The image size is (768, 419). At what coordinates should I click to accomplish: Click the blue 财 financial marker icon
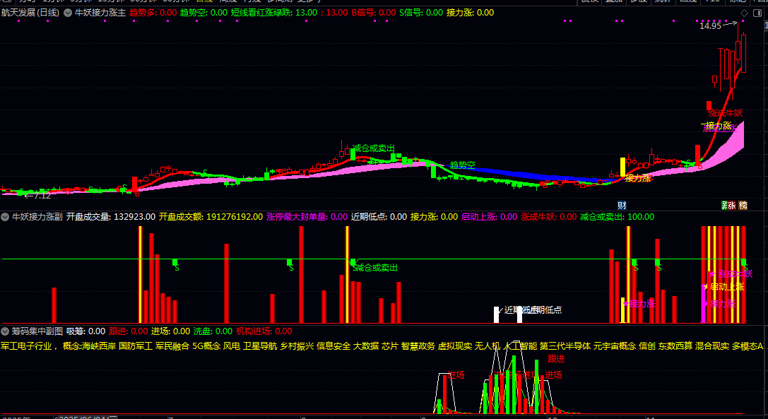[x=622, y=206]
